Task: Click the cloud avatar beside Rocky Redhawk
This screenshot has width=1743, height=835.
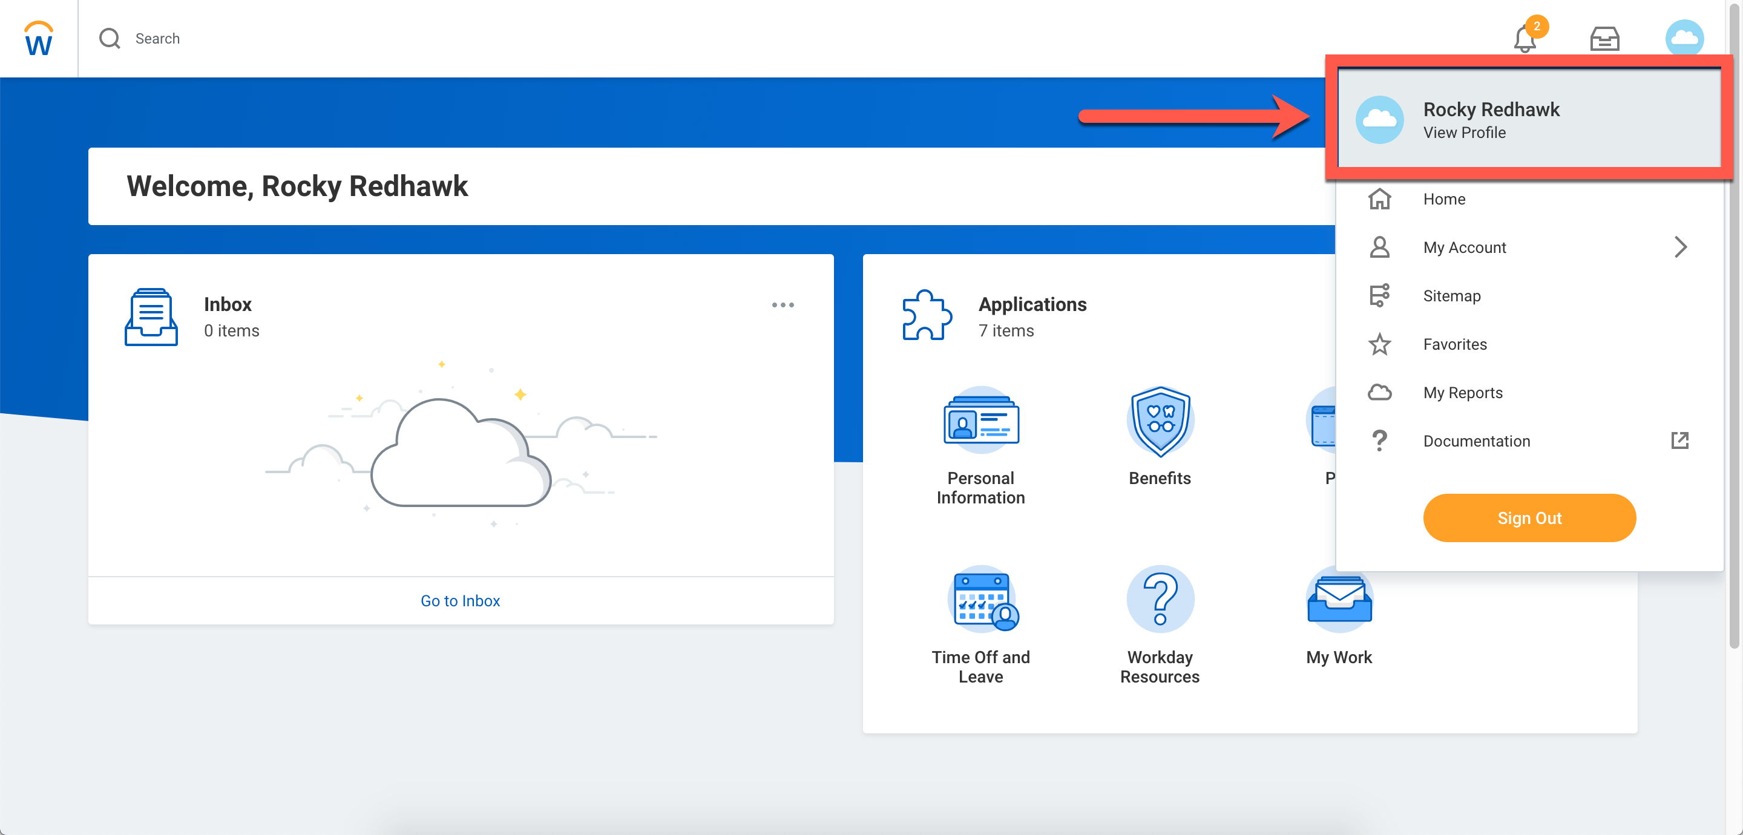Action: (1380, 120)
